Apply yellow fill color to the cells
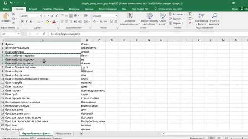The image size is (248, 139). (x=47, y=22)
